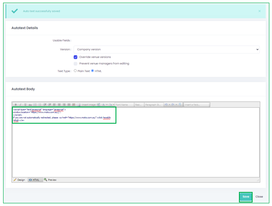
Task: Switch to the HTML editor tab
Action: pyautogui.click(x=34, y=180)
